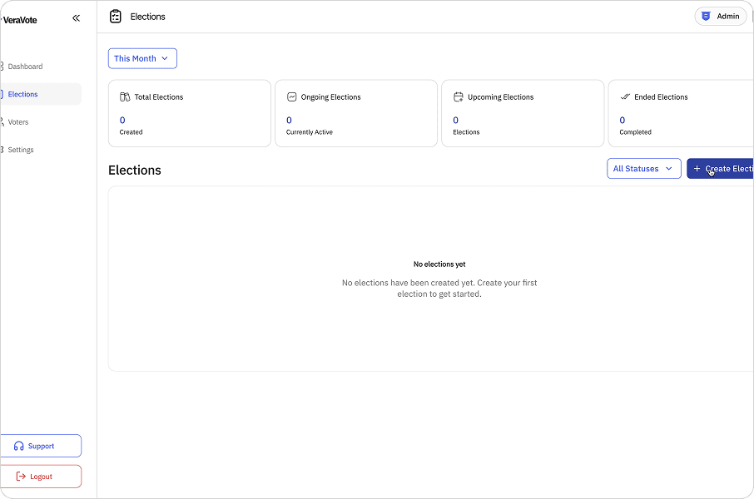
Task: Click the Ongoing Elections checkmark icon
Action: (291, 96)
